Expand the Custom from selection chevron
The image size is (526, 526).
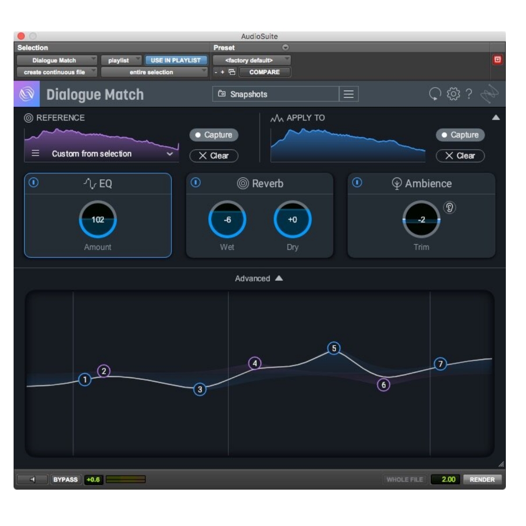(x=170, y=154)
